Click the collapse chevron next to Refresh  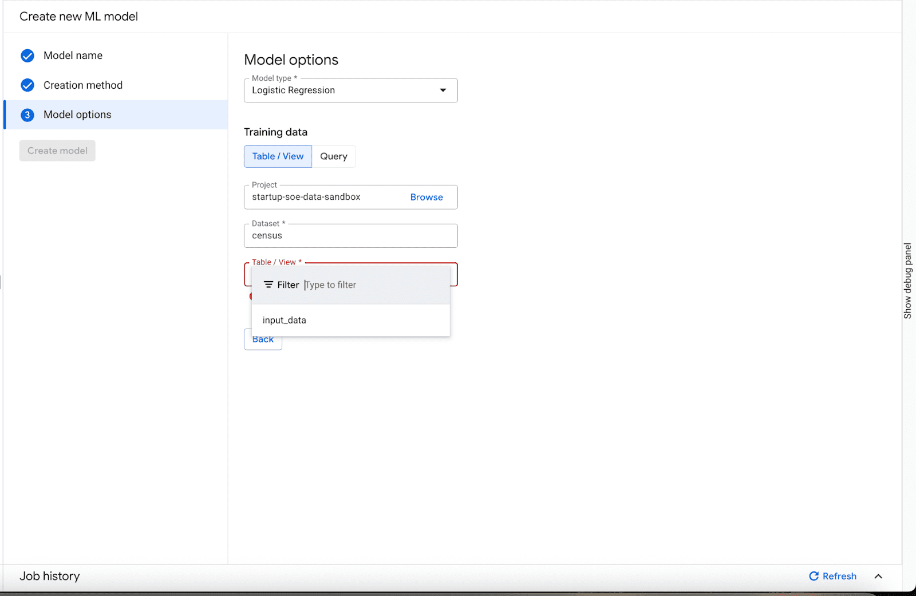point(878,577)
